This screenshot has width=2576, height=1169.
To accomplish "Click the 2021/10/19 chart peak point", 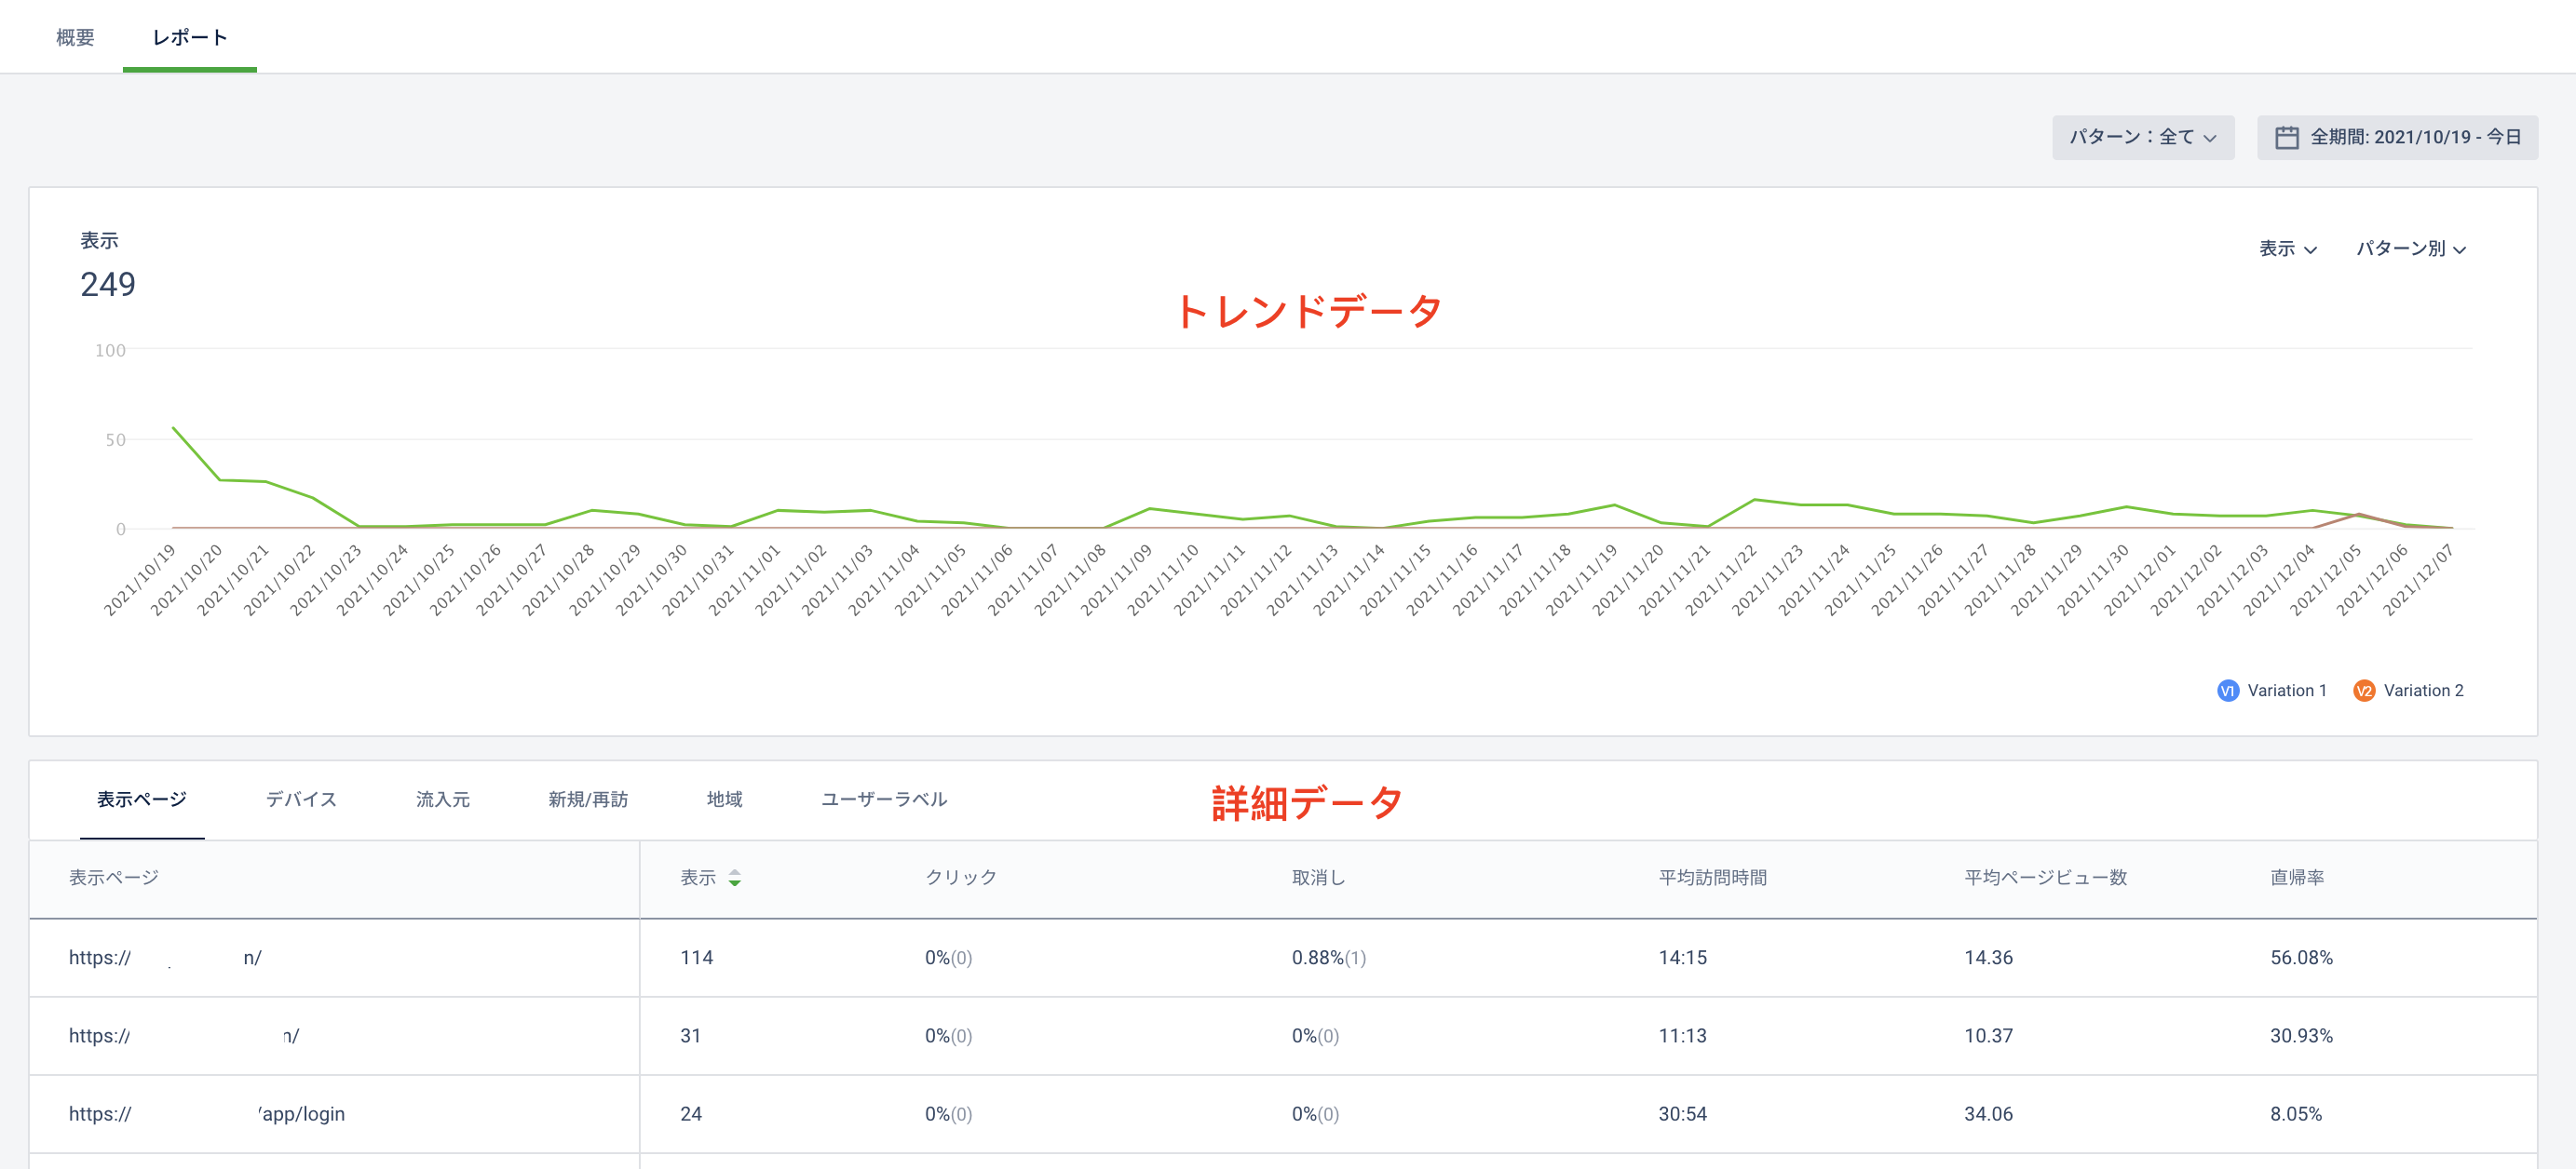I will 174,427.
